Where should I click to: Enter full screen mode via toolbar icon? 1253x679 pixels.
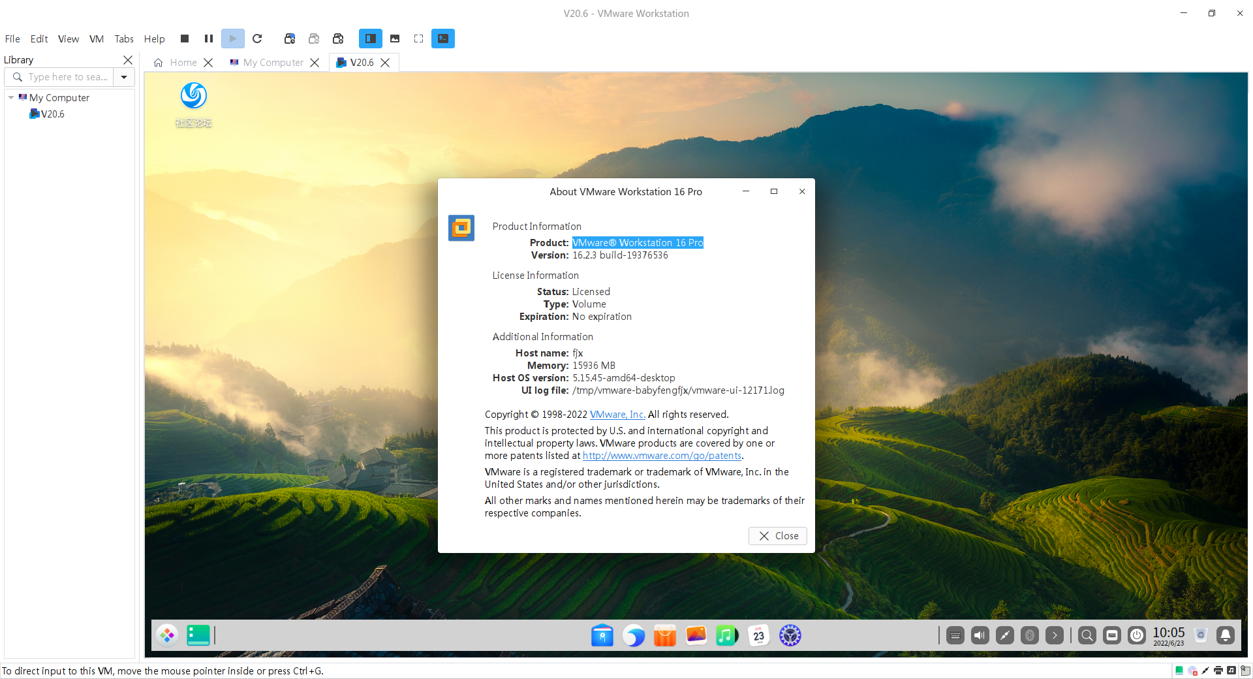pos(418,39)
